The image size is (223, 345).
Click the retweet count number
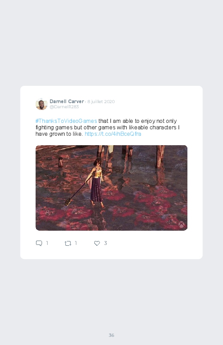click(76, 243)
